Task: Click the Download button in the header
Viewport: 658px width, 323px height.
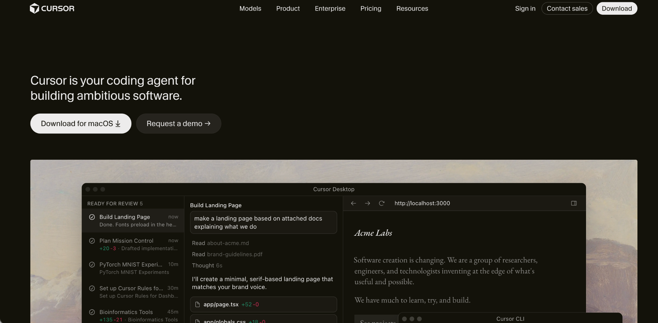Action: click(x=617, y=9)
